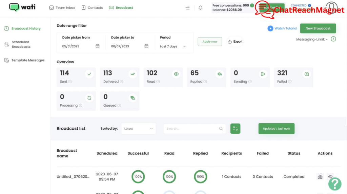Click the hamburger lines icon in header
Image resolution: width=347 pixels, height=194 pixels.
tap(187, 8)
